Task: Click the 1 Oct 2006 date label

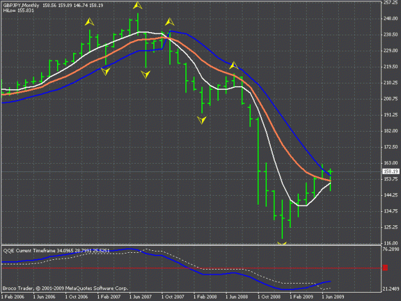Action: coord(76,297)
